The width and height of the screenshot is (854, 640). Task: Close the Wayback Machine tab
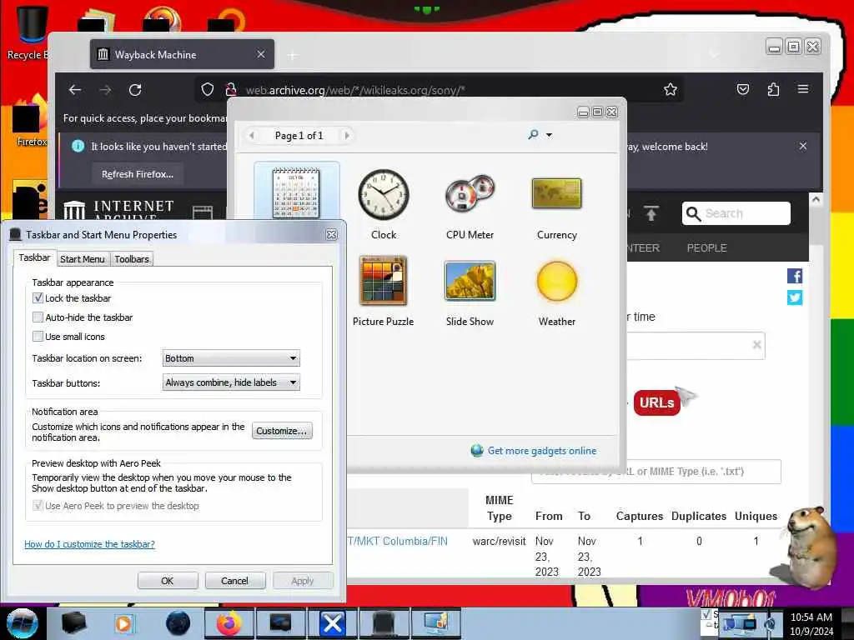[x=261, y=54]
